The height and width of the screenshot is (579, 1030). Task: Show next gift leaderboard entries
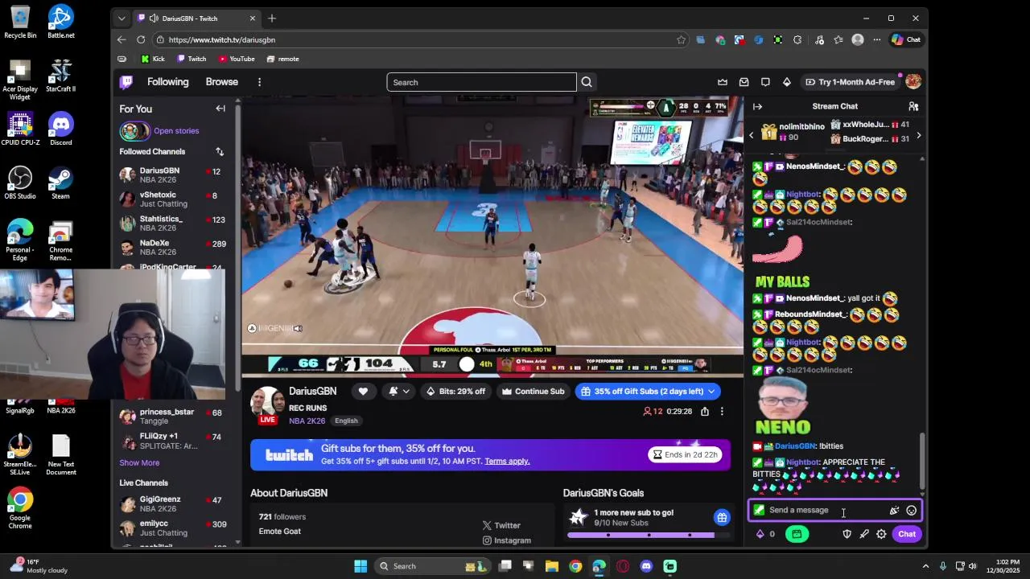(x=918, y=136)
